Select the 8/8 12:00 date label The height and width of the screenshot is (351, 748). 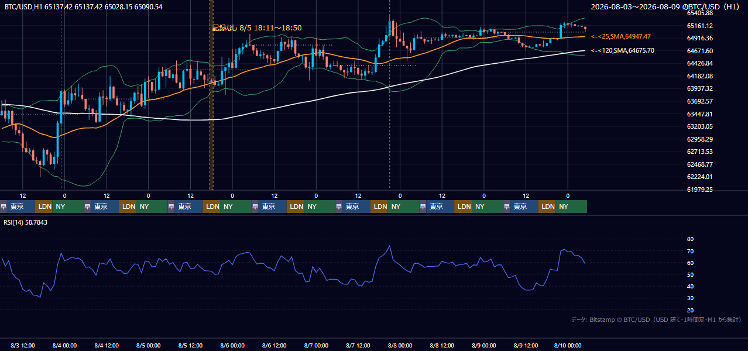[x=442, y=346]
